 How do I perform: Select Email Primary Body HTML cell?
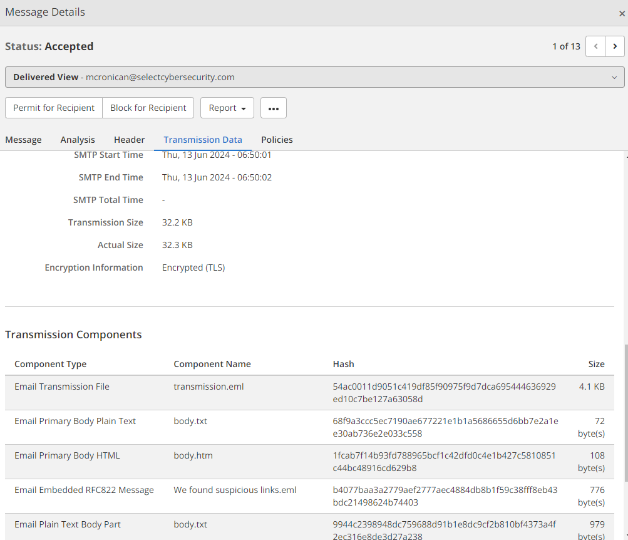[67, 455]
